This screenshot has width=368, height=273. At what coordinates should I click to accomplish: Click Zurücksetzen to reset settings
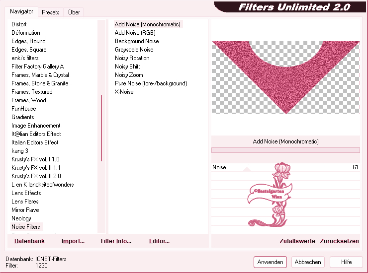339,241
